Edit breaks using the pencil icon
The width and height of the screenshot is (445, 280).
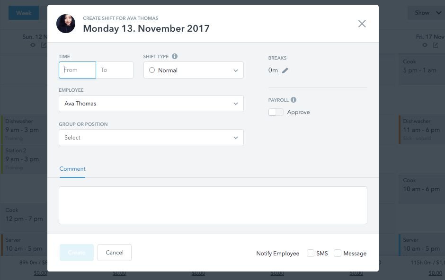[285, 70]
